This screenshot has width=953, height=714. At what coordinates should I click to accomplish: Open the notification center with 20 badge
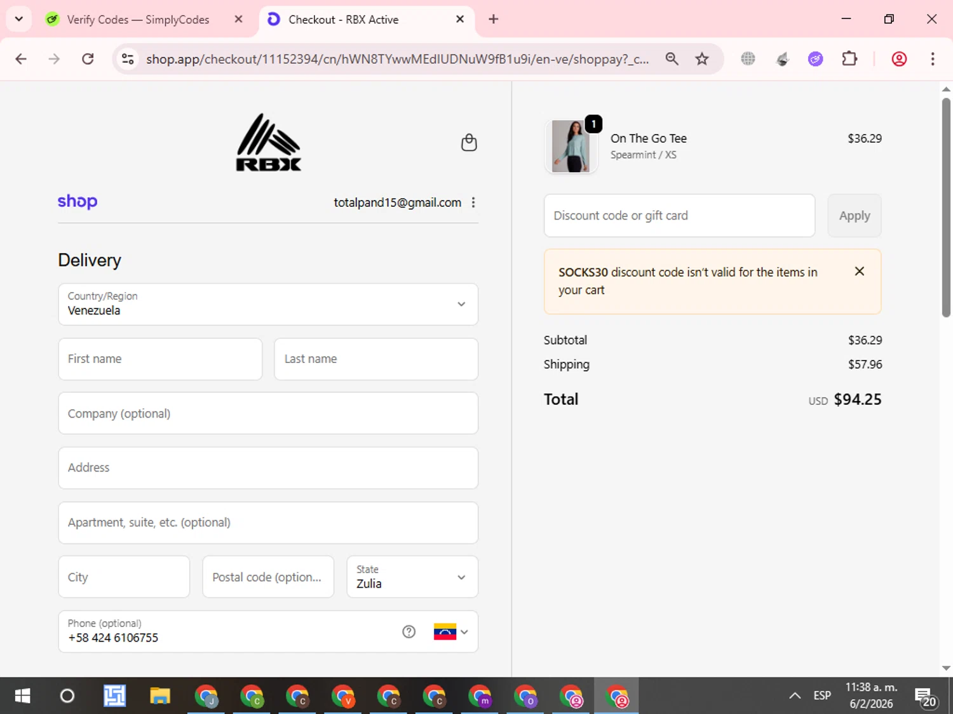coord(926,697)
